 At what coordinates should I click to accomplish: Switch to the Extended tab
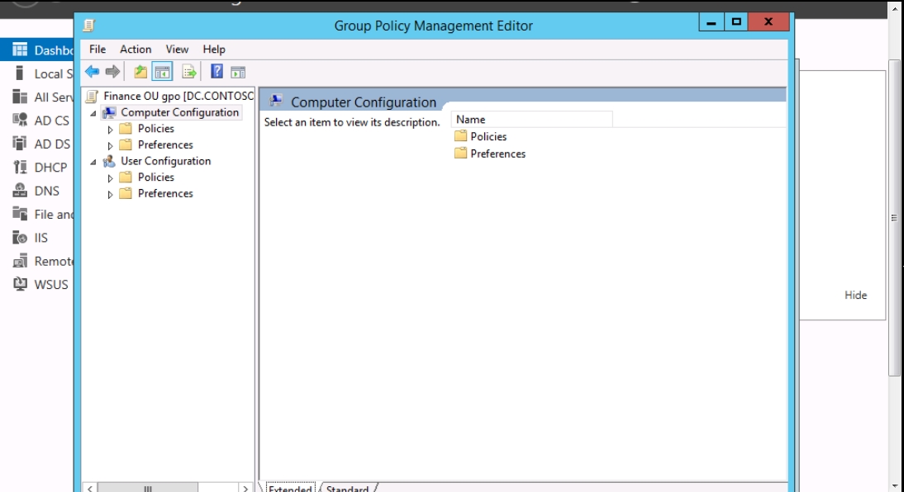click(x=290, y=489)
